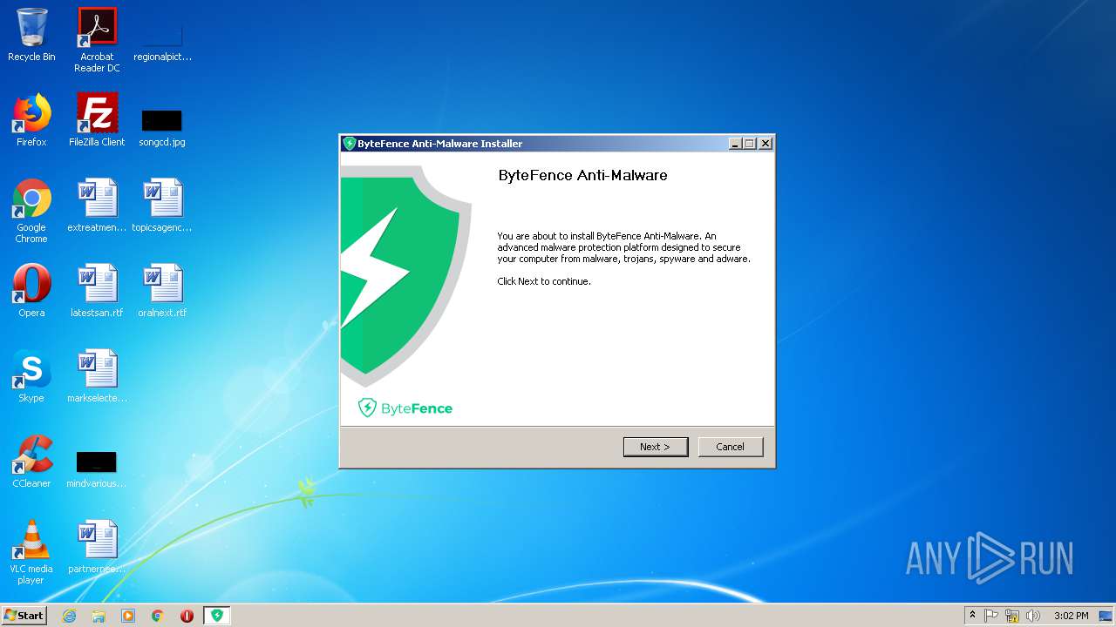Open the Start menu
The height and width of the screenshot is (627, 1116).
pos(24,615)
